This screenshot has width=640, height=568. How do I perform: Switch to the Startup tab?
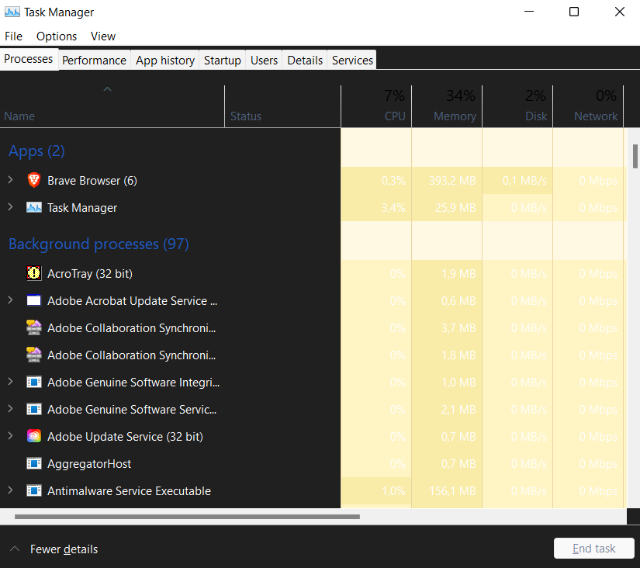pyautogui.click(x=223, y=61)
